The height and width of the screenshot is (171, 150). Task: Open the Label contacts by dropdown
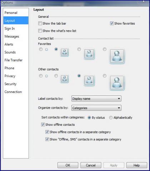tap(96, 99)
